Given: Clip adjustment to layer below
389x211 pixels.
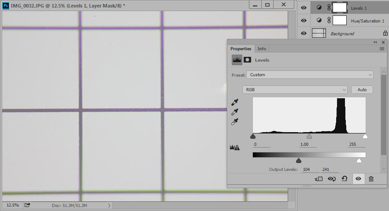Looking at the screenshot, I should [319, 179].
